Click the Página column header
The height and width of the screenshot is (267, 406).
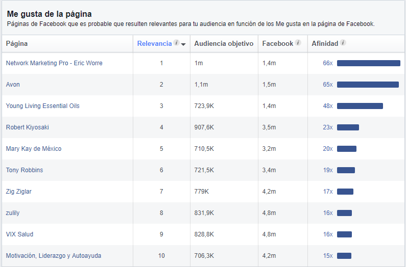point(17,44)
